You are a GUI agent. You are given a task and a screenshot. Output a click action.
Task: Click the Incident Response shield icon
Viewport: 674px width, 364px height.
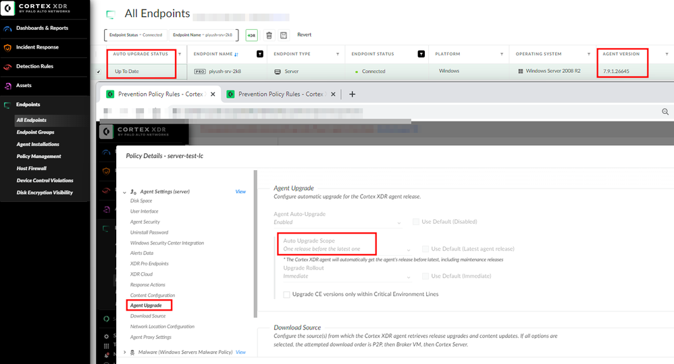coord(7,48)
